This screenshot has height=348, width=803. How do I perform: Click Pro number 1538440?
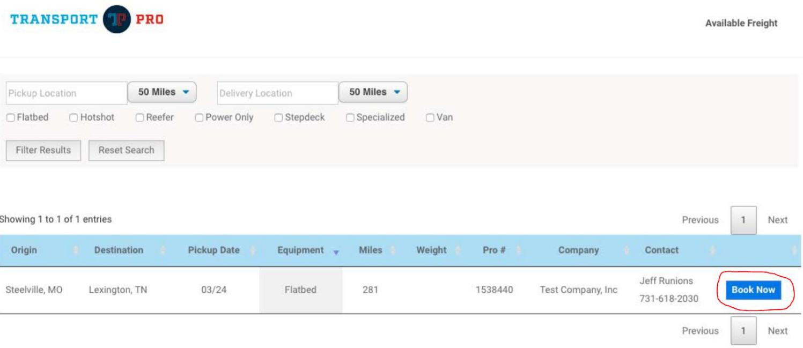coord(494,290)
